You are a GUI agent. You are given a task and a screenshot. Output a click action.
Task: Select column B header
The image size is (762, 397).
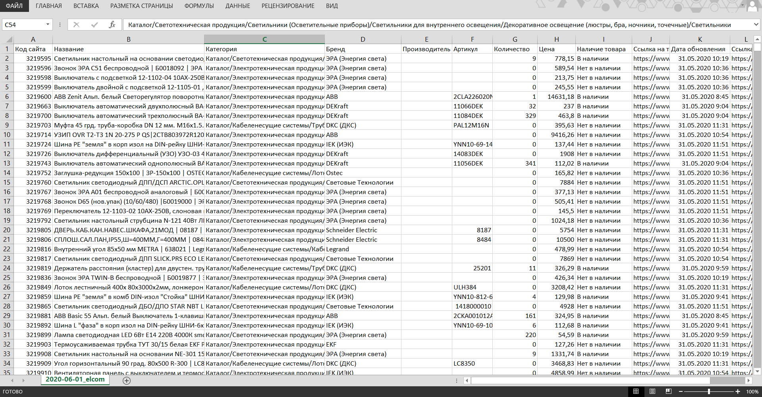click(128, 39)
